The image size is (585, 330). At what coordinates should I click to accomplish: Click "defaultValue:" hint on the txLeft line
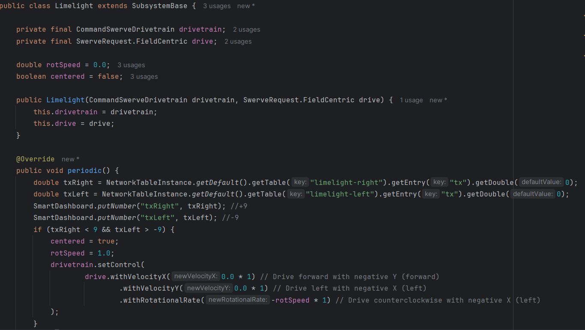click(x=533, y=194)
